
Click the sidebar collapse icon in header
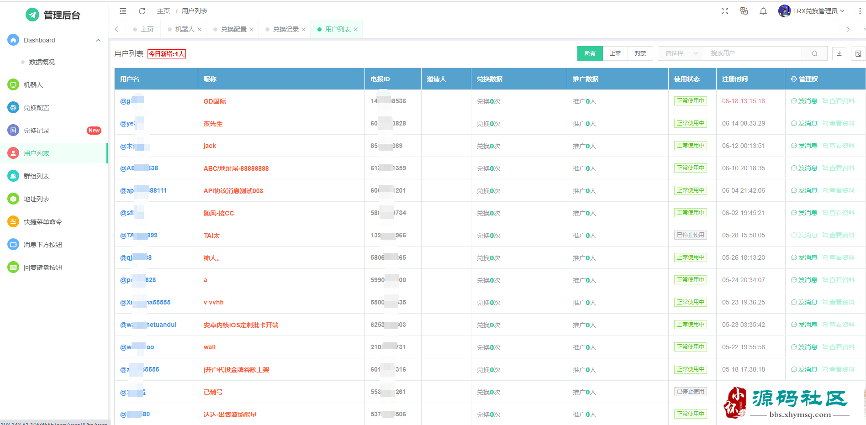(123, 11)
